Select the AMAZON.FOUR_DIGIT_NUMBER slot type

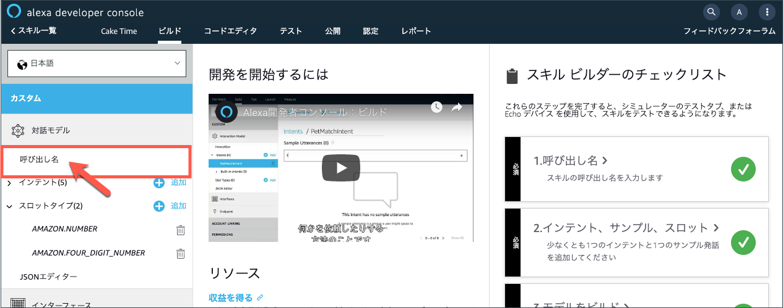(89, 253)
